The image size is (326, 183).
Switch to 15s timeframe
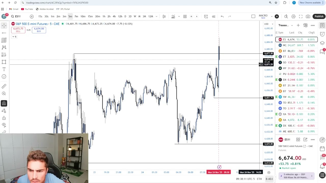click(x=40, y=16)
